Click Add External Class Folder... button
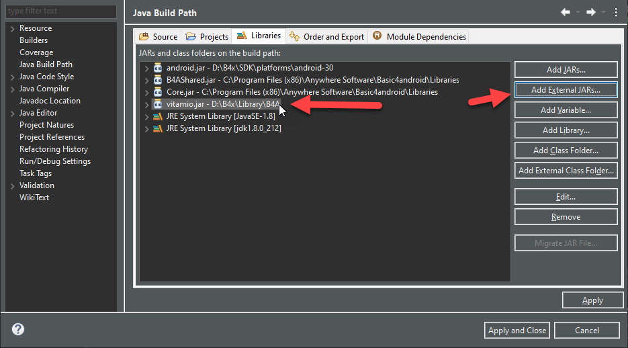This screenshot has width=628, height=348. 566,170
